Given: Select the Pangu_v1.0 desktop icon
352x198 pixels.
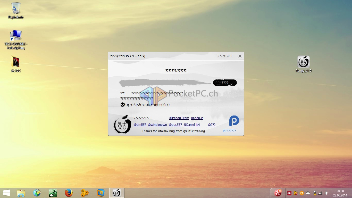Looking at the screenshot, I should point(304,64).
